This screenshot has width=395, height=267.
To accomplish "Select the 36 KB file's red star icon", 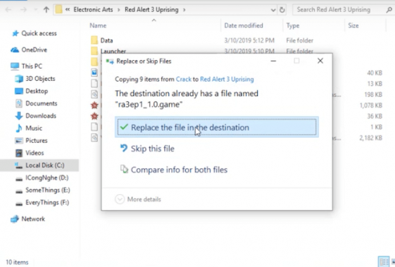I will click(x=94, y=116).
